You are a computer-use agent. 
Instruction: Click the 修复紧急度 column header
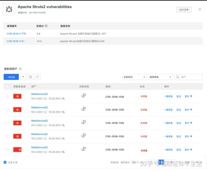[19, 87]
